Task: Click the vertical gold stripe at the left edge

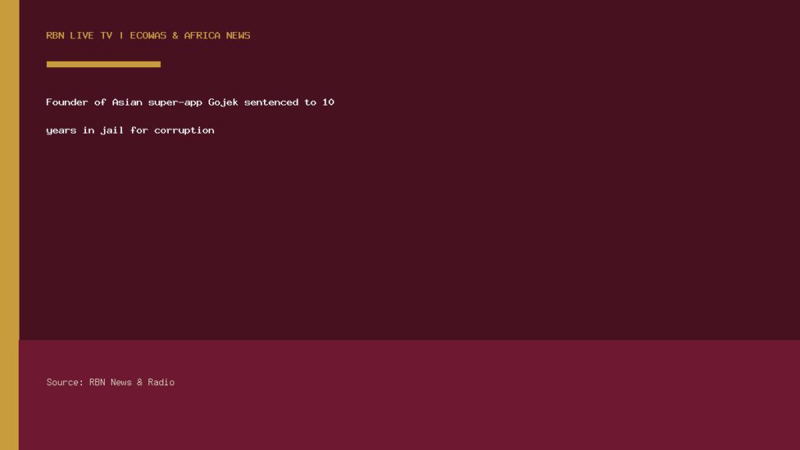Action: pos(9,225)
